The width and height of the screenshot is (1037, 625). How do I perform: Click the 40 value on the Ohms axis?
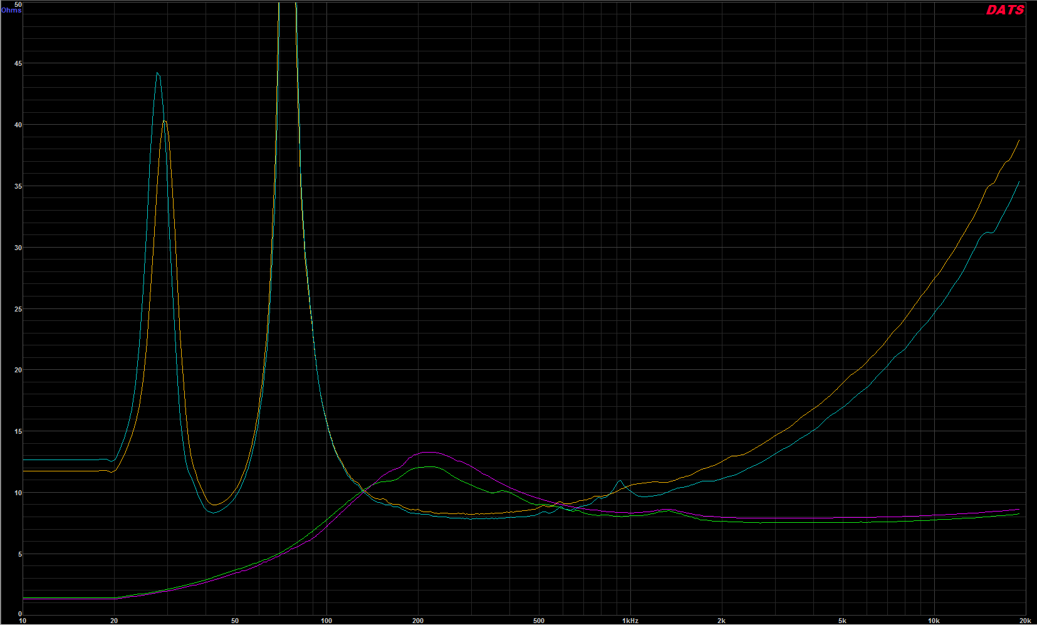[x=18, y=125]
